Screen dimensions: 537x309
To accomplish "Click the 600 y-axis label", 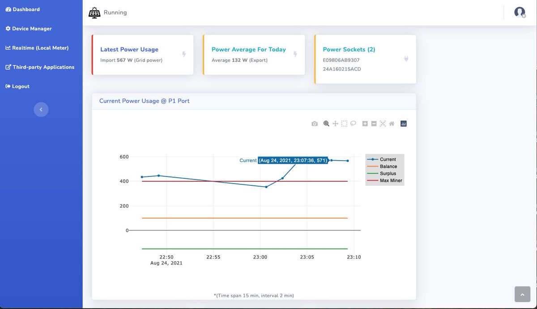I will tap(124, 157).
